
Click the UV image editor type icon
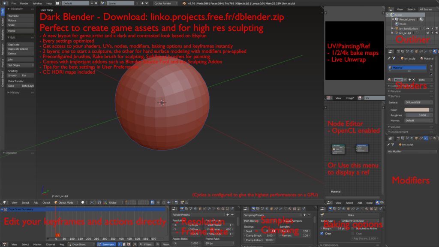[329, 98]
